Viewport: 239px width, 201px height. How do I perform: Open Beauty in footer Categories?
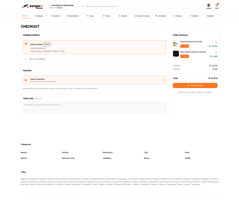pyautogui.click(x=24, y=153)
